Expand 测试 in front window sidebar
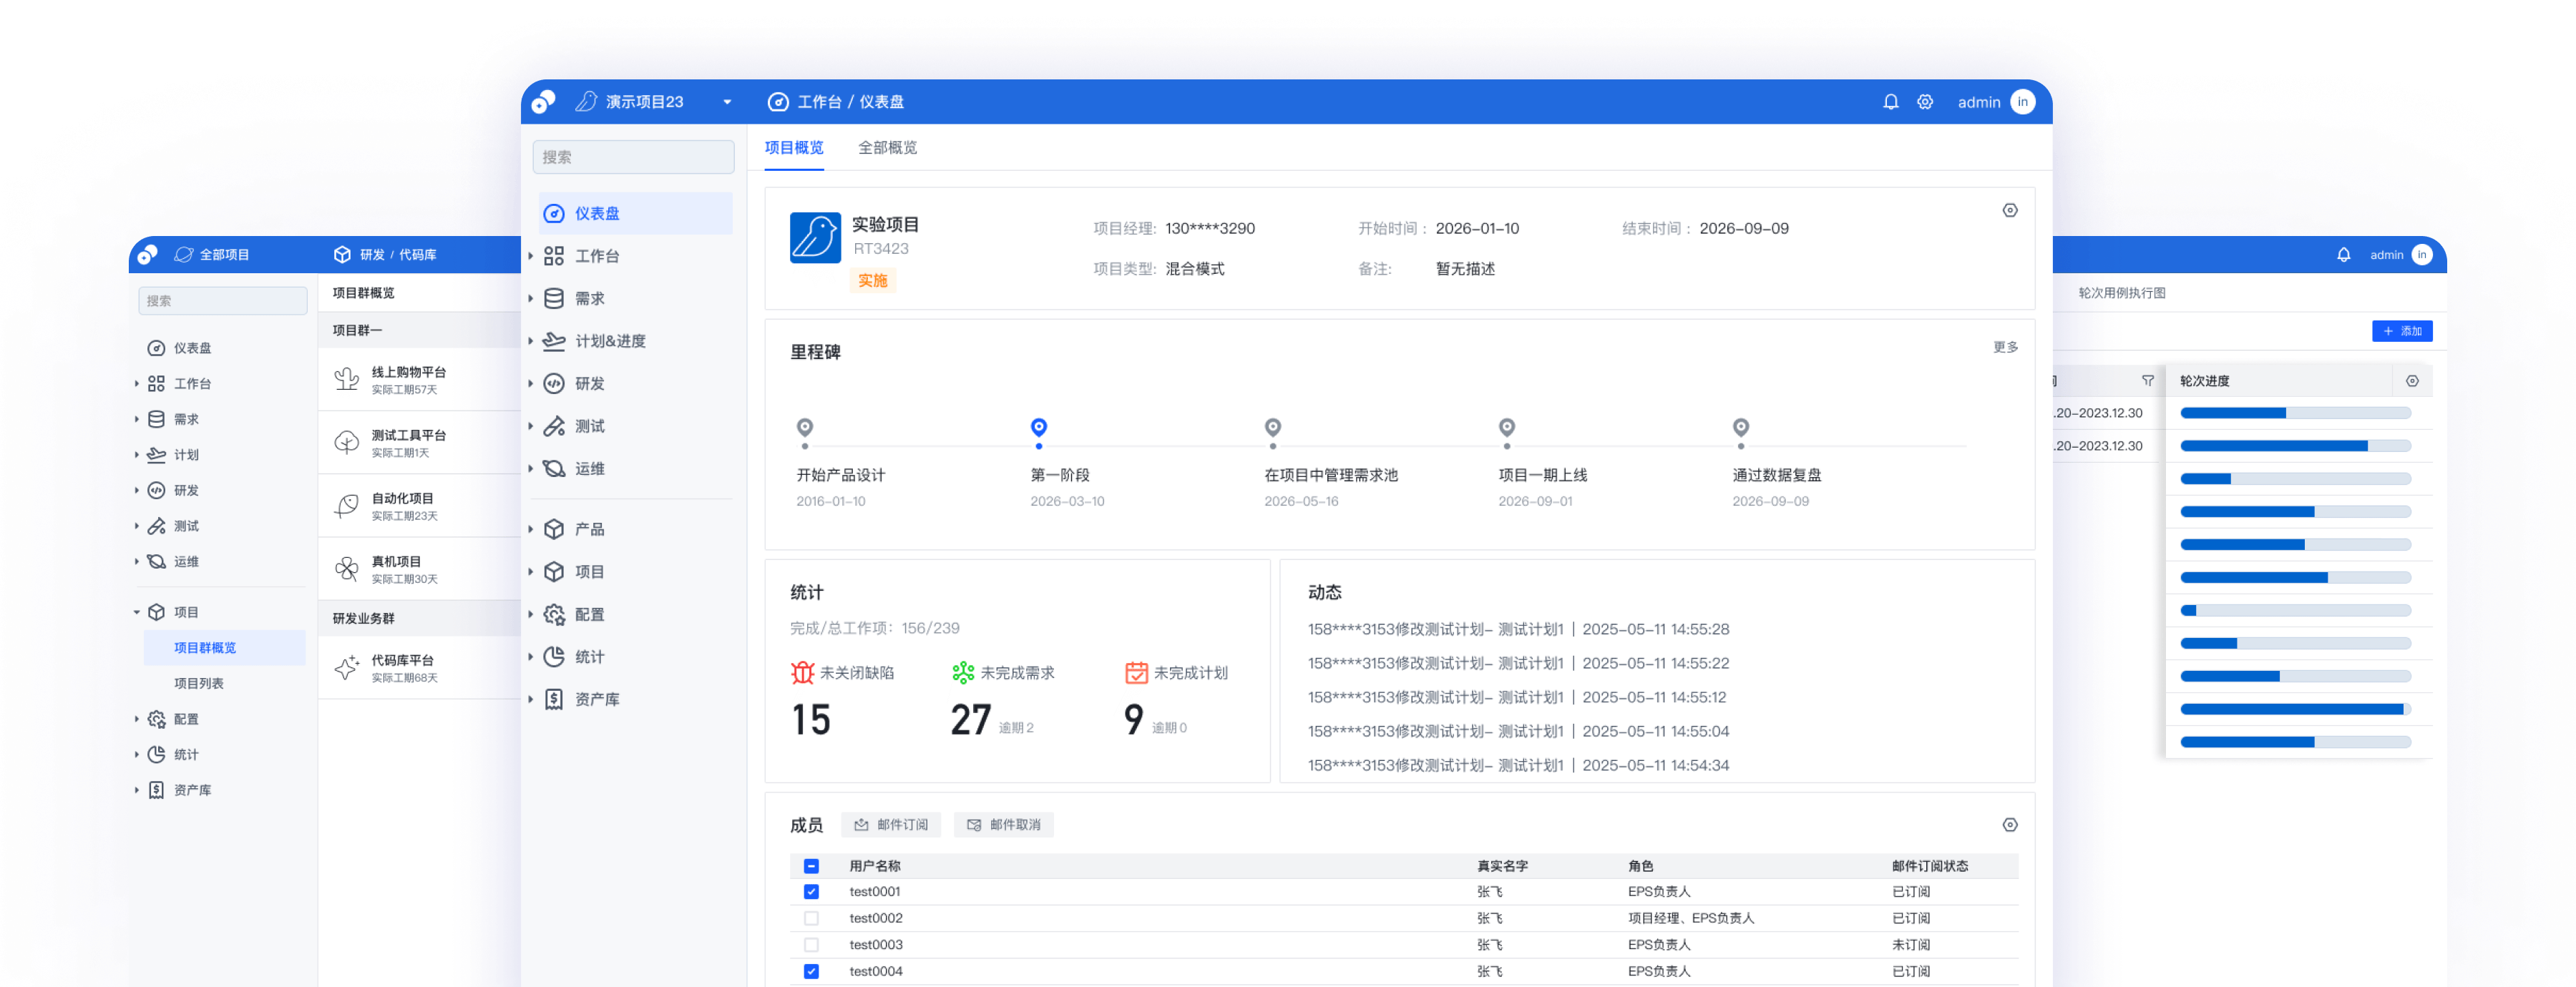The height and width of the screenshot is (987, 2576). click(531, 426)
